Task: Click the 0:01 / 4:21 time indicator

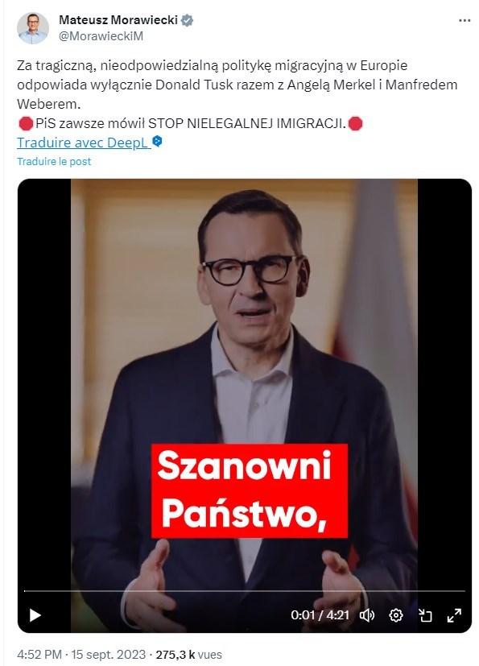Action: (320, 615)
